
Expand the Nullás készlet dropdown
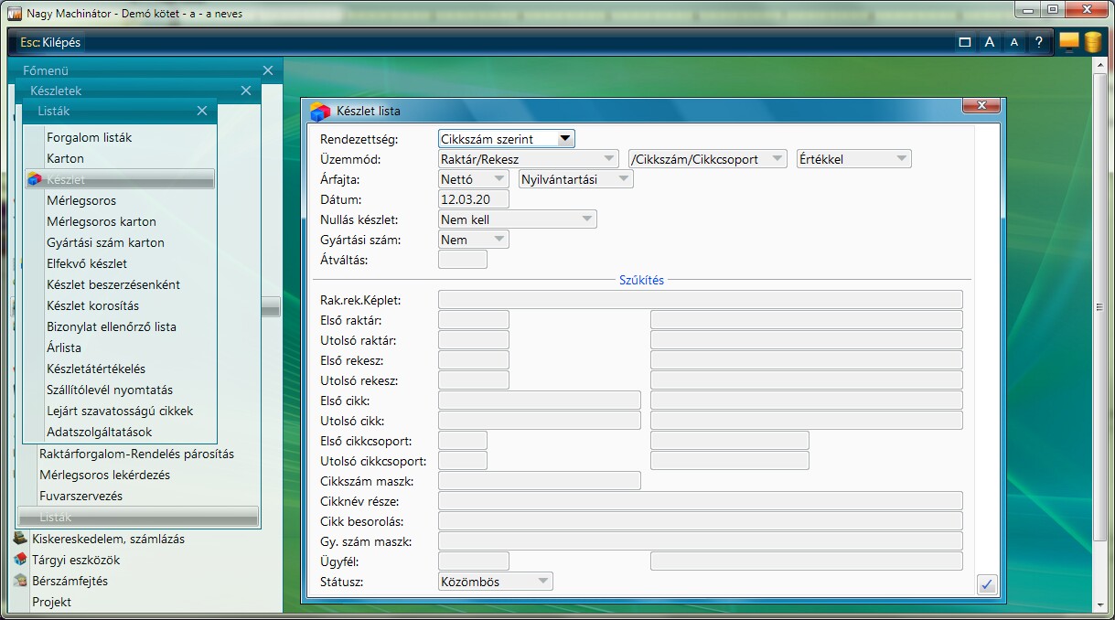click(x=585, y=219)
